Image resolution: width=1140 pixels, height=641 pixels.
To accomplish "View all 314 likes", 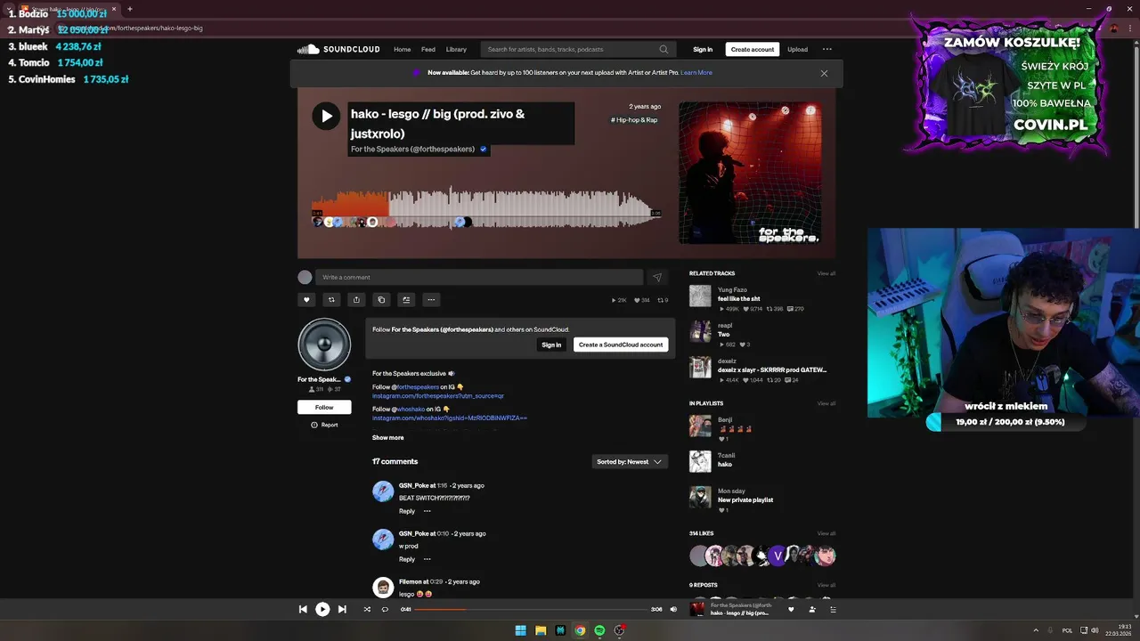I will coord(826,533).
